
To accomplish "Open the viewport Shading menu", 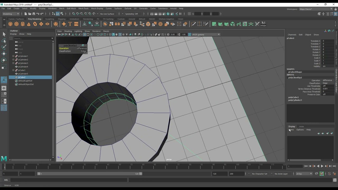I will tap(68, 31).
